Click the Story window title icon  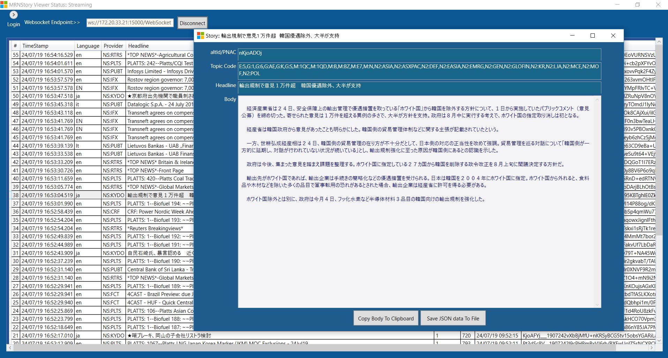click(201, 36)
